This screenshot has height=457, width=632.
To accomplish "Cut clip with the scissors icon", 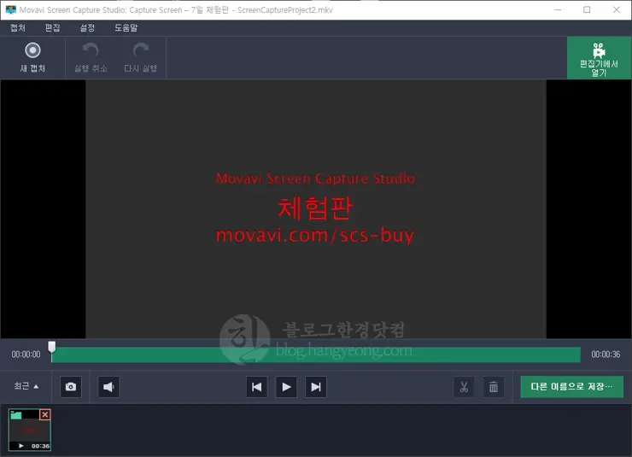I will coord(464,387).
